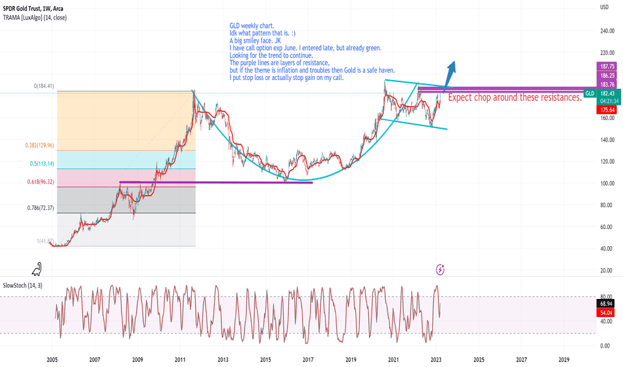
Task: Click the purple 186.25 price label
Action: (x=607, y=75)
